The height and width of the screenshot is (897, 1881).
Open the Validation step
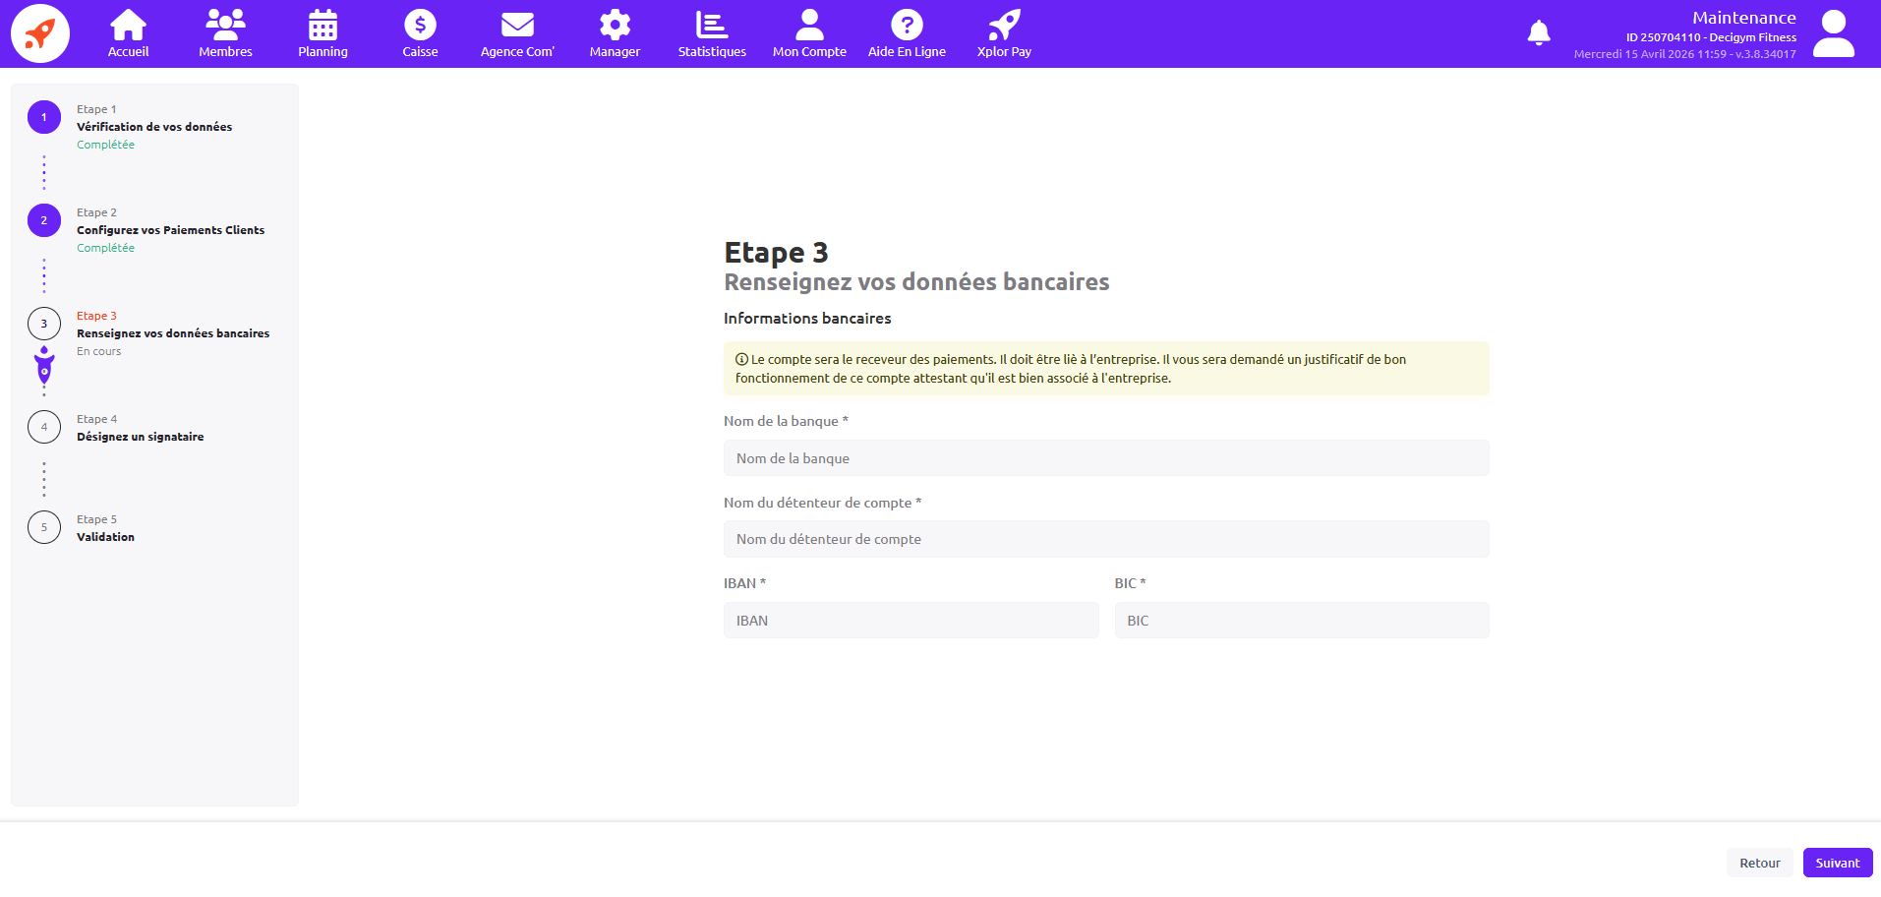click(x=105, y=537)
